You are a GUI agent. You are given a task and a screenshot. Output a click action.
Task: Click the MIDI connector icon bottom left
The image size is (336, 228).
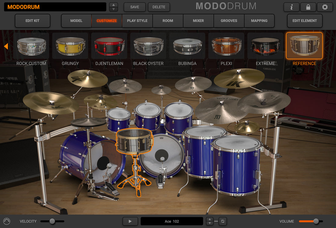point(7,221)
